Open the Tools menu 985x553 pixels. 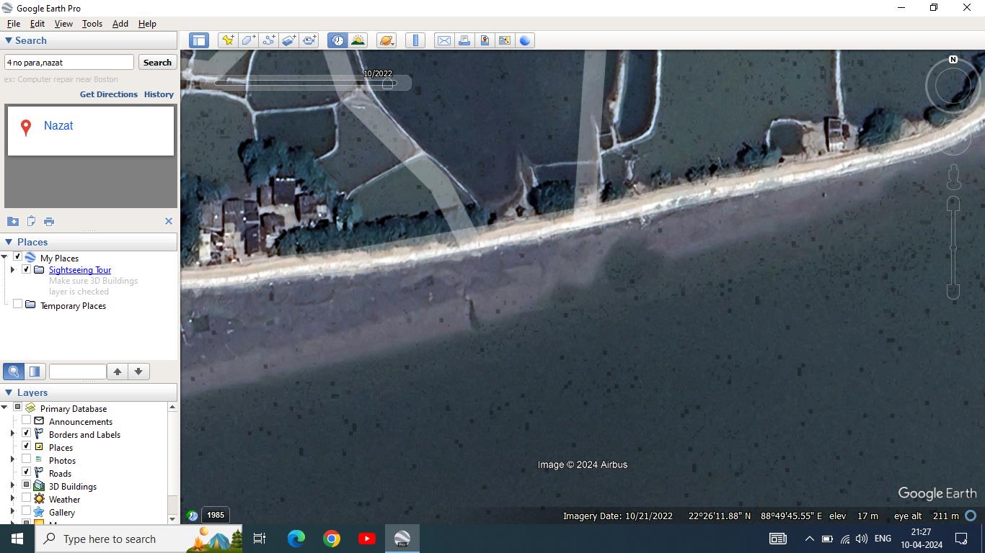pyautogui.click(x=92, y=24)
